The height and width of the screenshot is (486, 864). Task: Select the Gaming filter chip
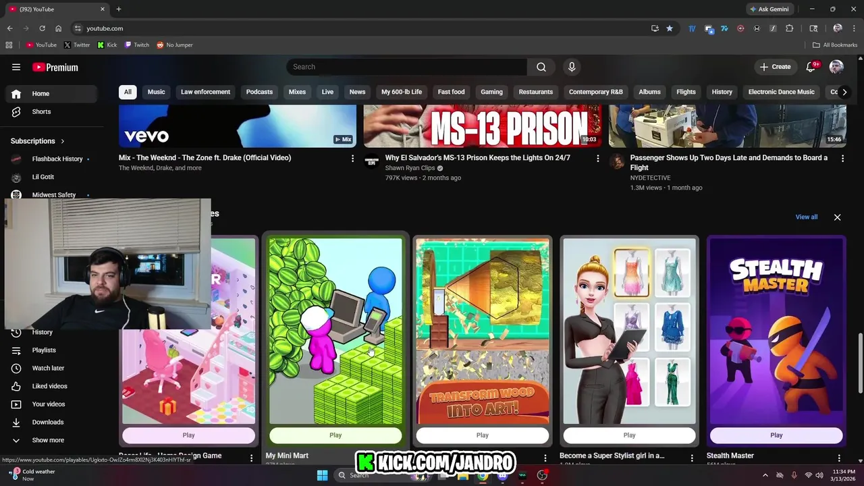pos(491,92)
